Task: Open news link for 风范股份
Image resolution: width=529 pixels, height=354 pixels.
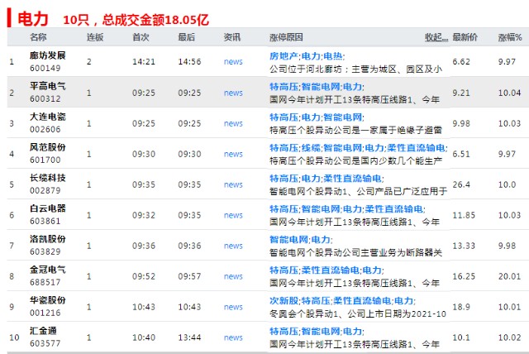Action: pyautogui.click(x=233, y=154)
